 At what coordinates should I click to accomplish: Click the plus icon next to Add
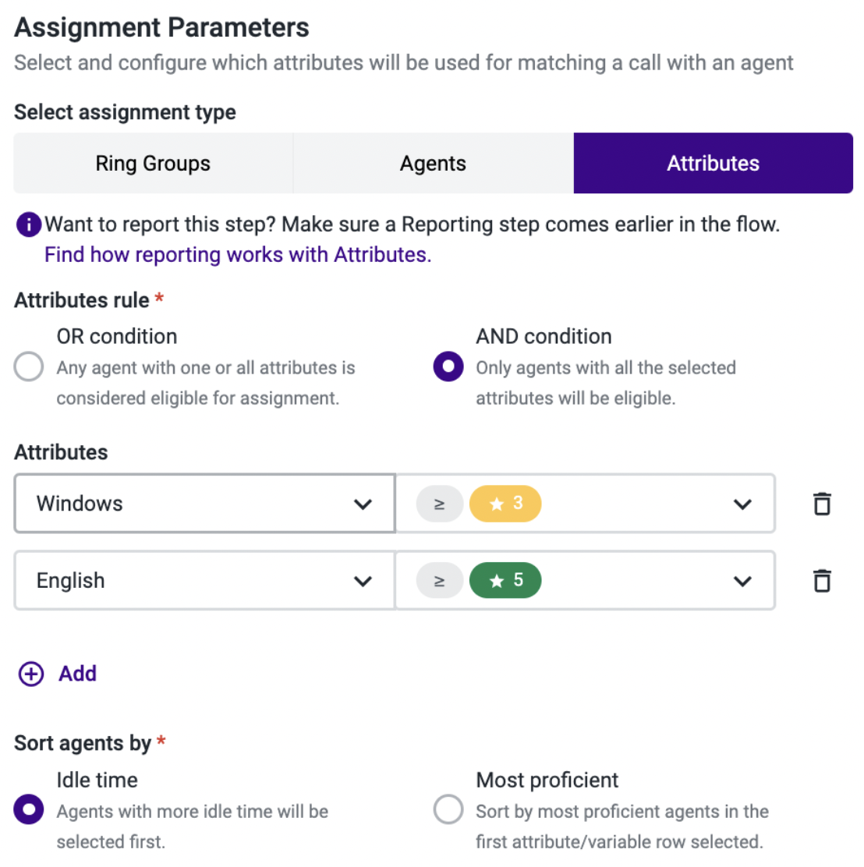[31, 674]
